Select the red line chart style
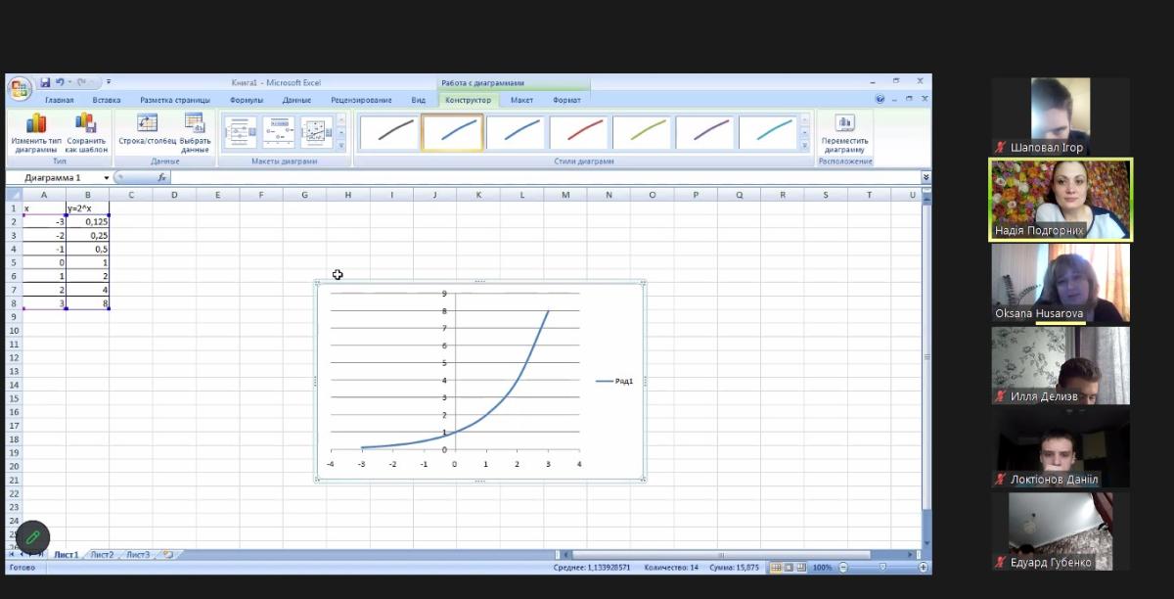 coord(578,131)
